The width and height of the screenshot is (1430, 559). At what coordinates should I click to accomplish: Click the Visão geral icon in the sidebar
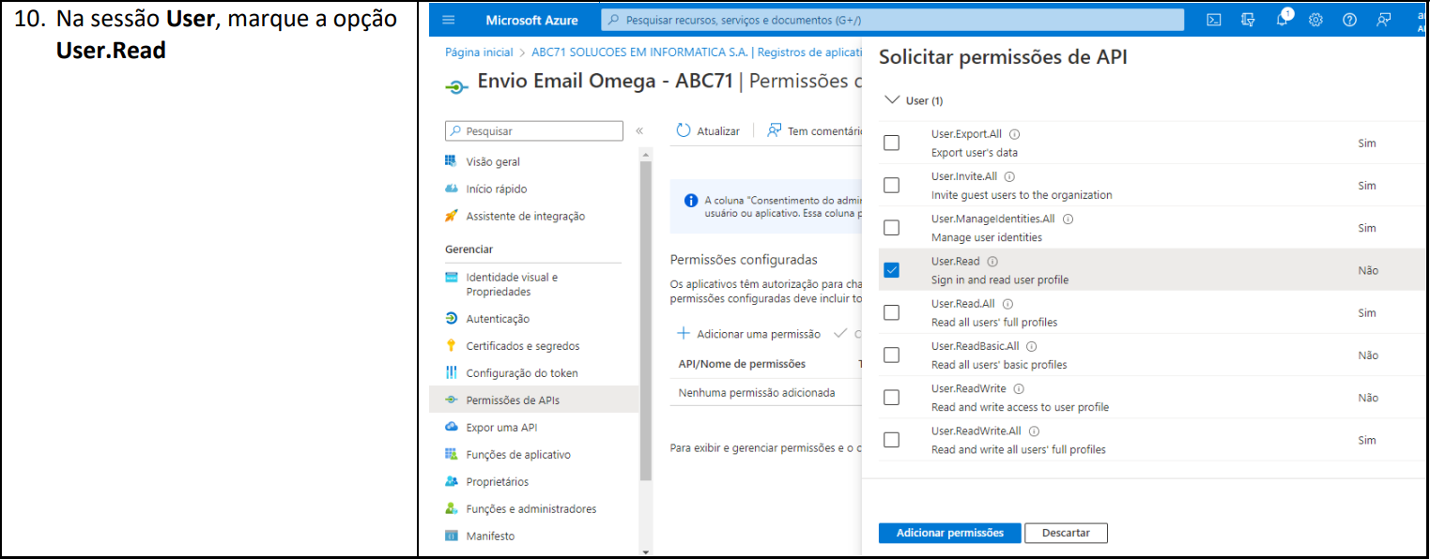tap(452, 161)
